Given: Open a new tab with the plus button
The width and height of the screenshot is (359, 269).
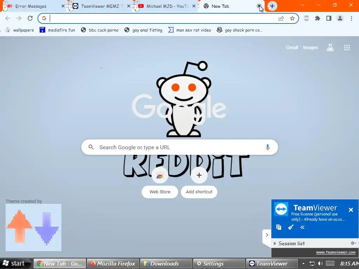Looking at the screenshot, I should [272, 6].
